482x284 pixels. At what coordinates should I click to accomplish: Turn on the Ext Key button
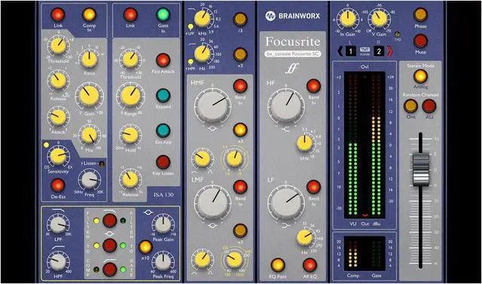coord(163,130)
